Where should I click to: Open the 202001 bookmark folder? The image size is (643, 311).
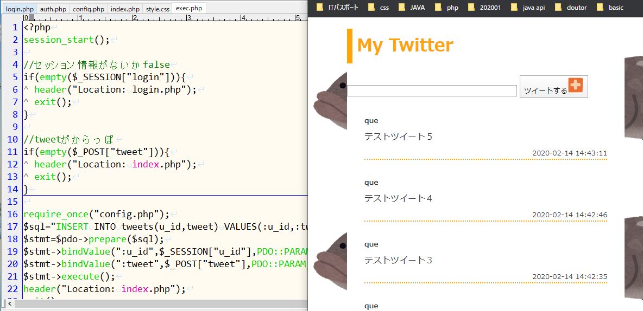tap(484, 8)
